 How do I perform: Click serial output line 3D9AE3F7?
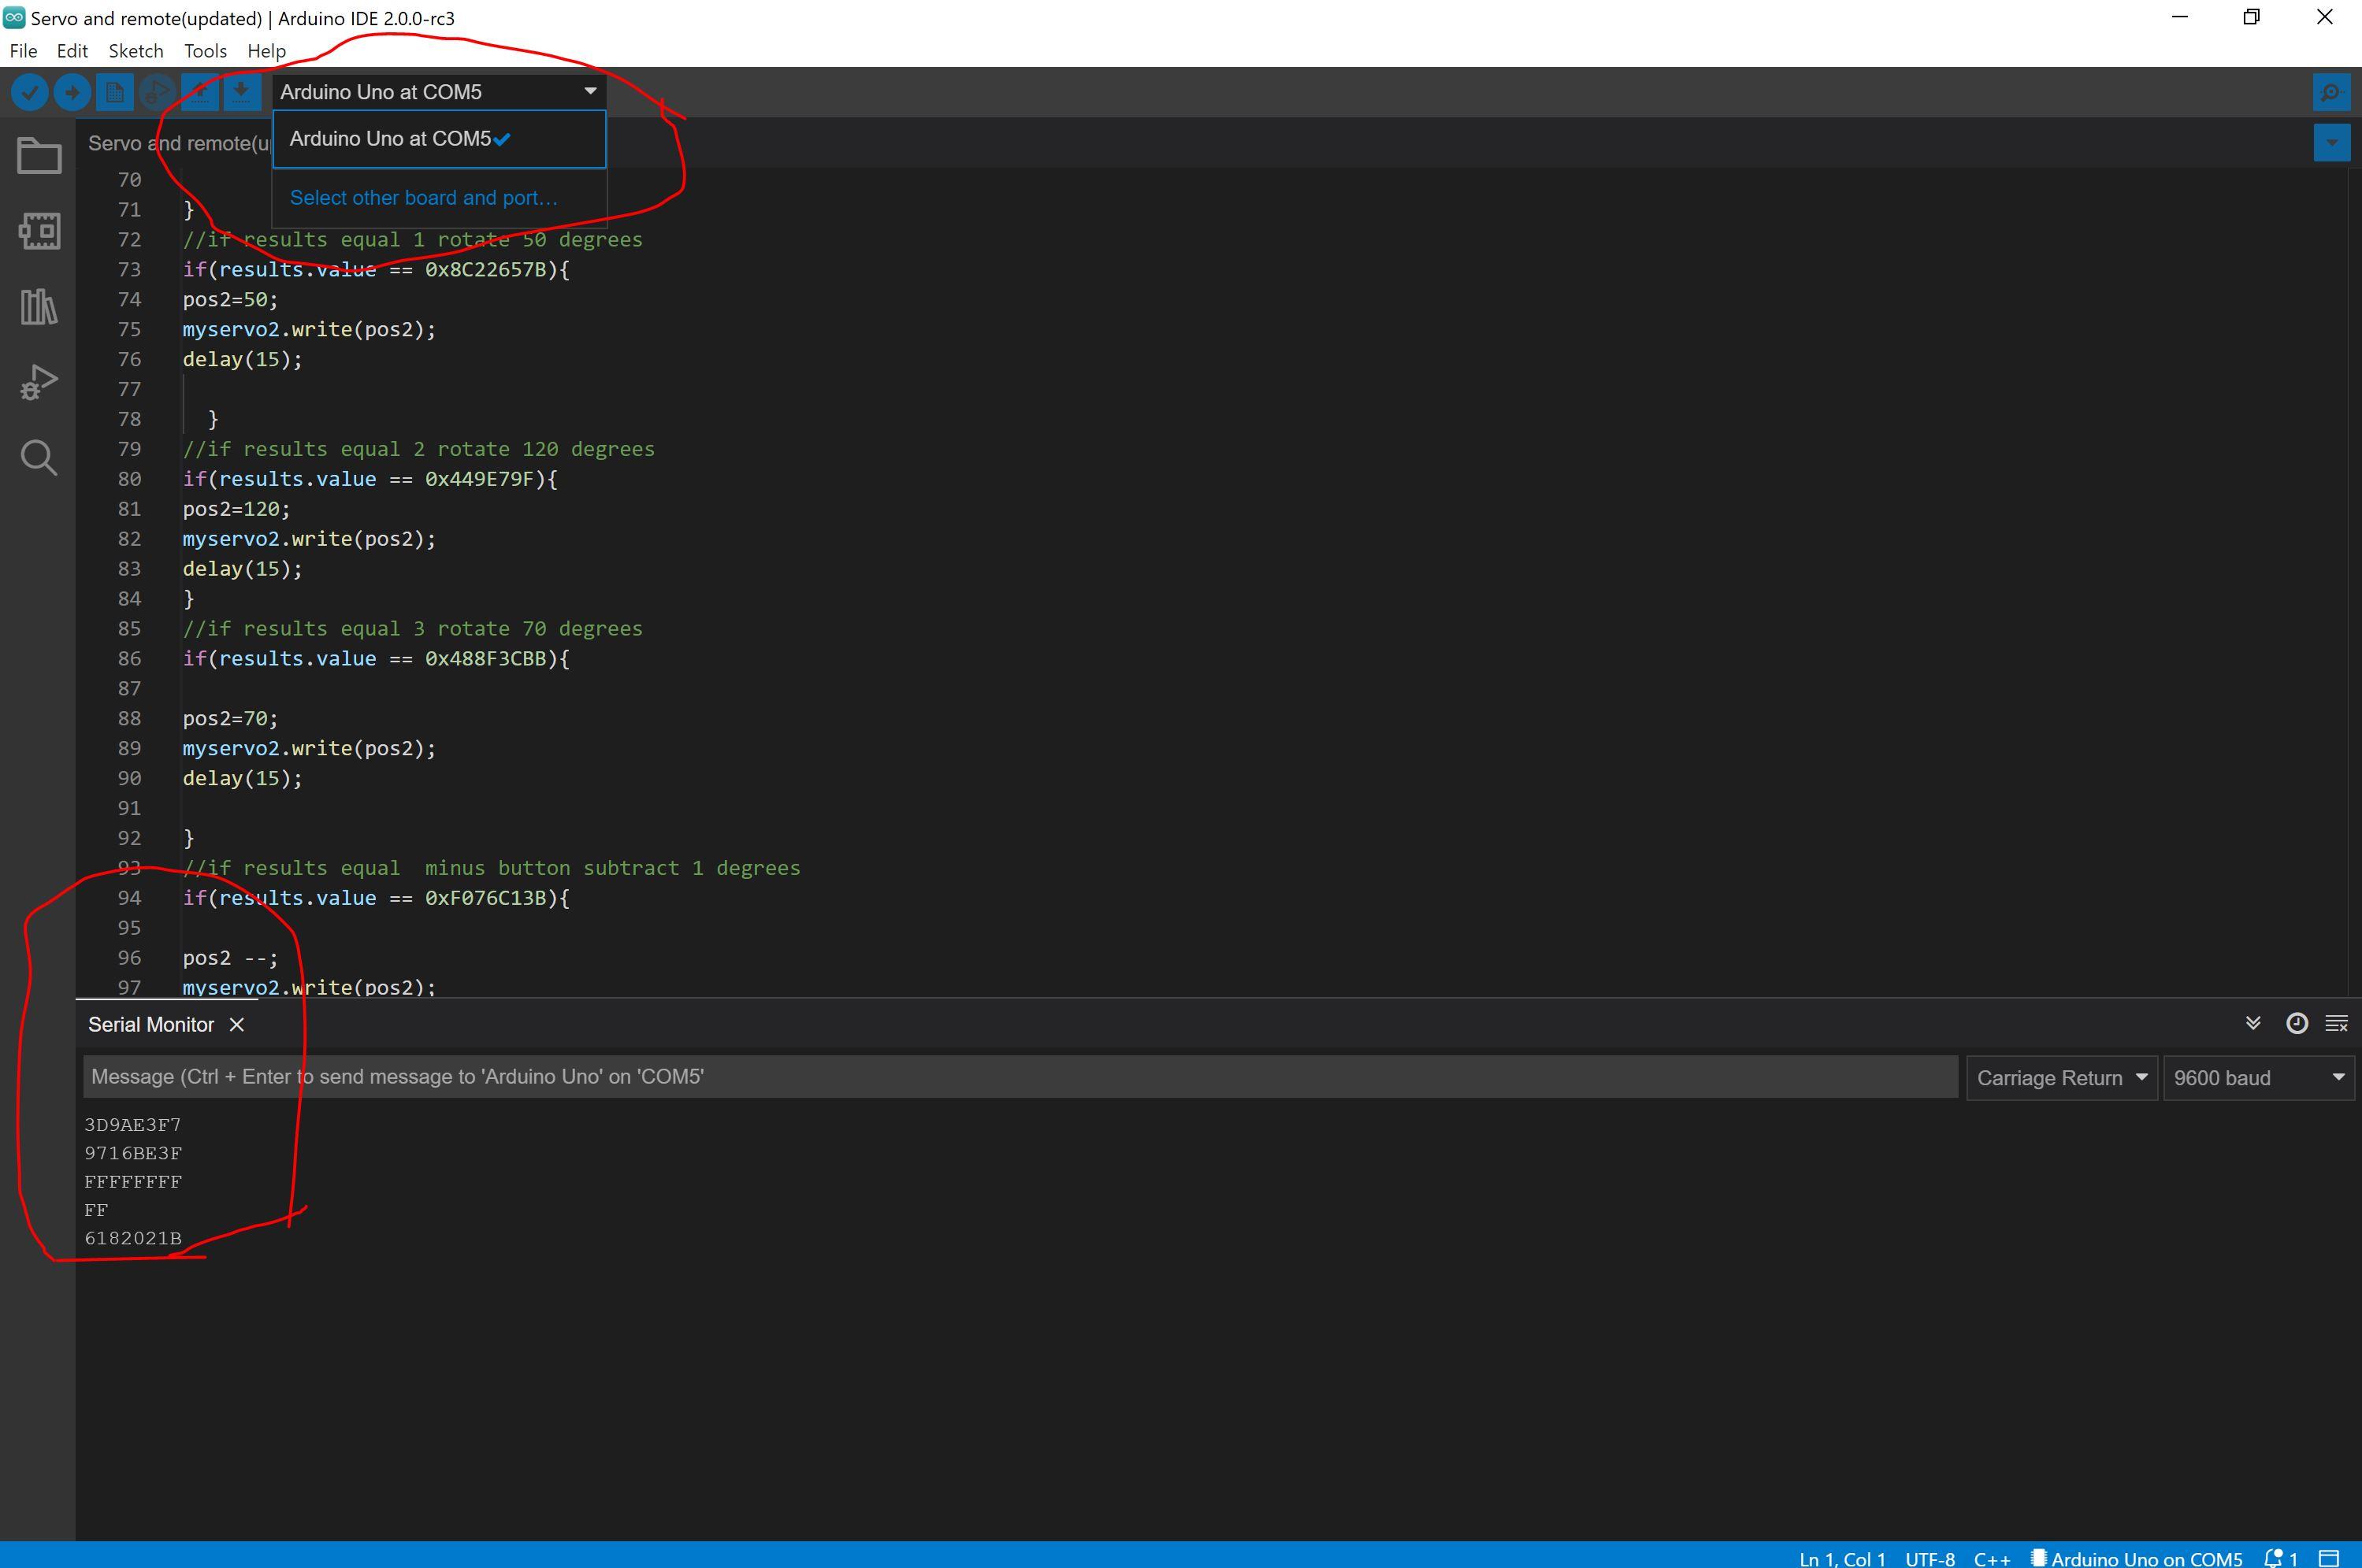coord(133,1125)
